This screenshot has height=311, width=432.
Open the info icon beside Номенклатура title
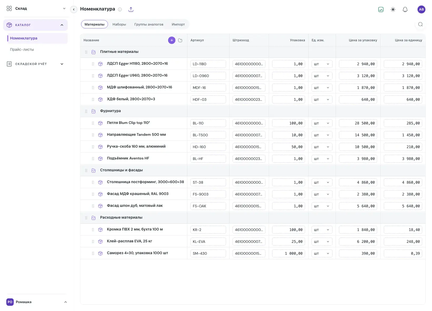[x=120, y=9]
